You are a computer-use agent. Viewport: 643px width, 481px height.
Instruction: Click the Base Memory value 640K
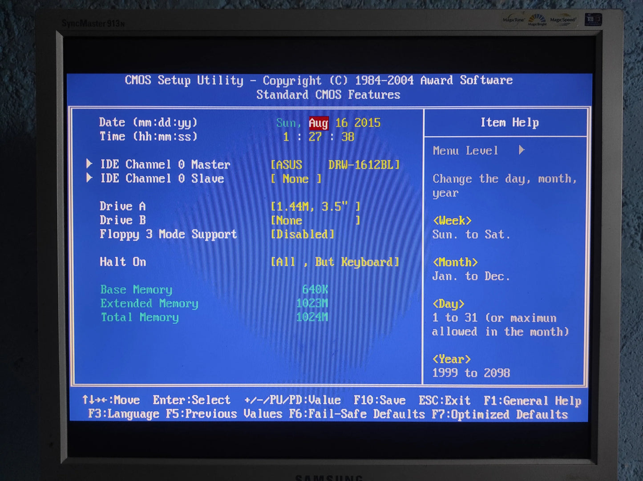(x=315, y=290)
